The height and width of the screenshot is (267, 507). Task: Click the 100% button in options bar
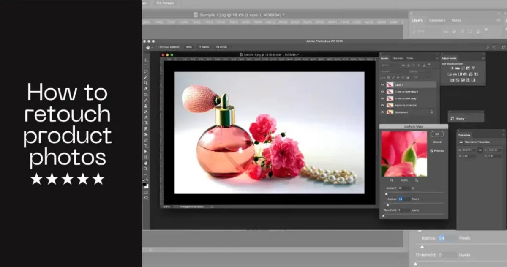188,47
